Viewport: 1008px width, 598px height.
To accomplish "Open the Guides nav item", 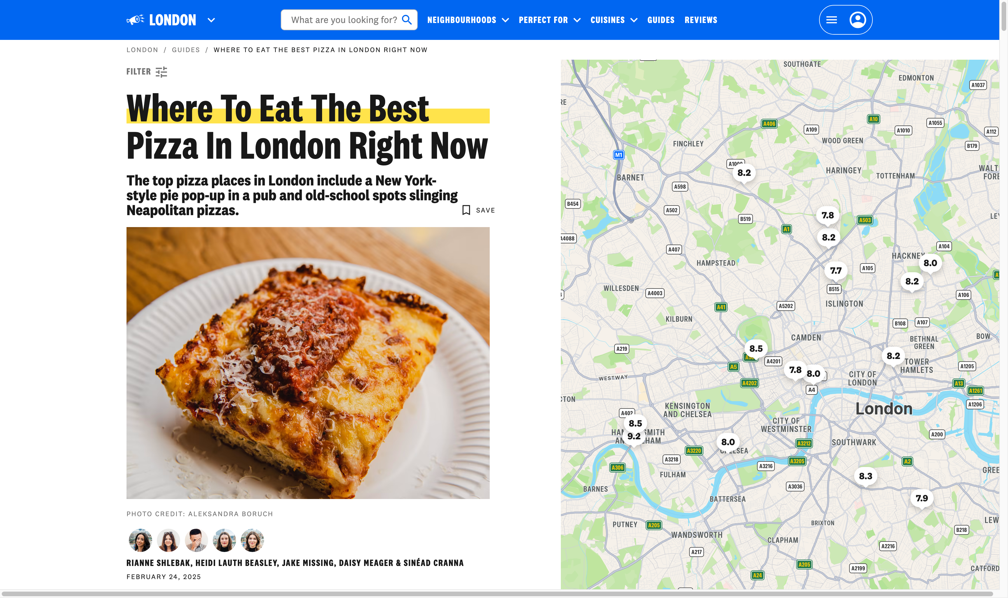I will point(661,20).
